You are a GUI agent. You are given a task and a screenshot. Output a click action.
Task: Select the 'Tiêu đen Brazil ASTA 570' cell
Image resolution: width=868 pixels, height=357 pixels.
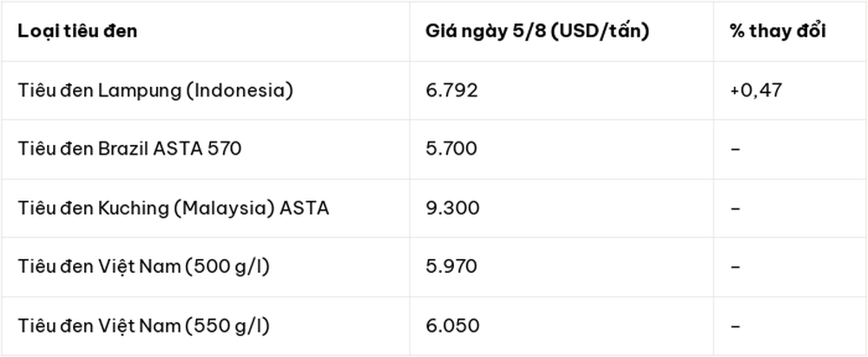(x=129, y=149)
